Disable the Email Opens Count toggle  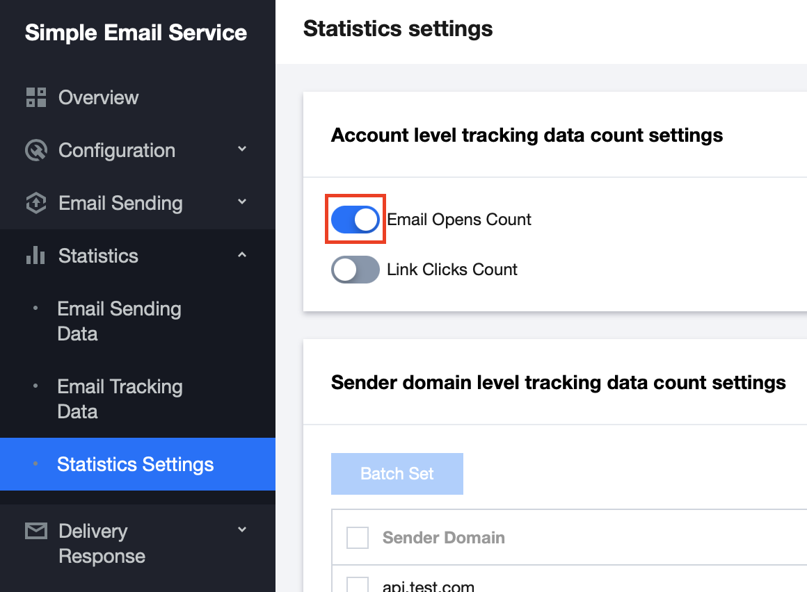point(355,220)
